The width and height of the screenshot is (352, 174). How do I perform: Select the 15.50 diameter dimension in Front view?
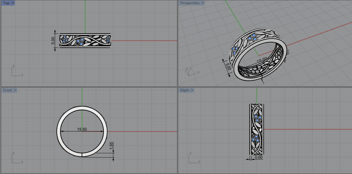[82, 129]
